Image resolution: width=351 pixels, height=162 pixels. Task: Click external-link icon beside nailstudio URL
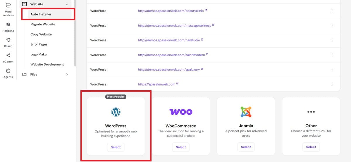pos(202,40)
